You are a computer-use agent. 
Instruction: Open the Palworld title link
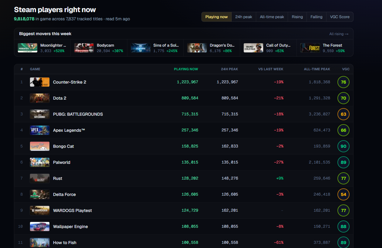click(62, 162)
